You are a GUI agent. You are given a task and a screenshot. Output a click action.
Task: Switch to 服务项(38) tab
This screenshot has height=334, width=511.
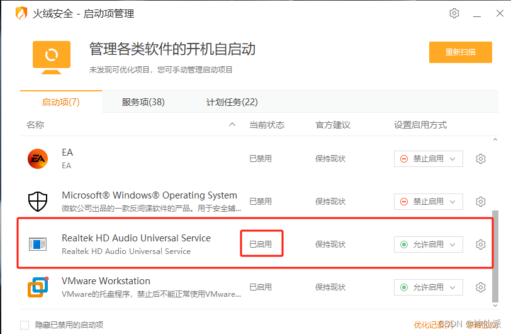[143, 102]
